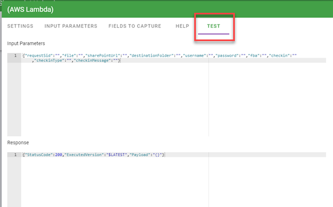Go to the Help tab
The image size is (333, 207).
click(x=182, y=26)
